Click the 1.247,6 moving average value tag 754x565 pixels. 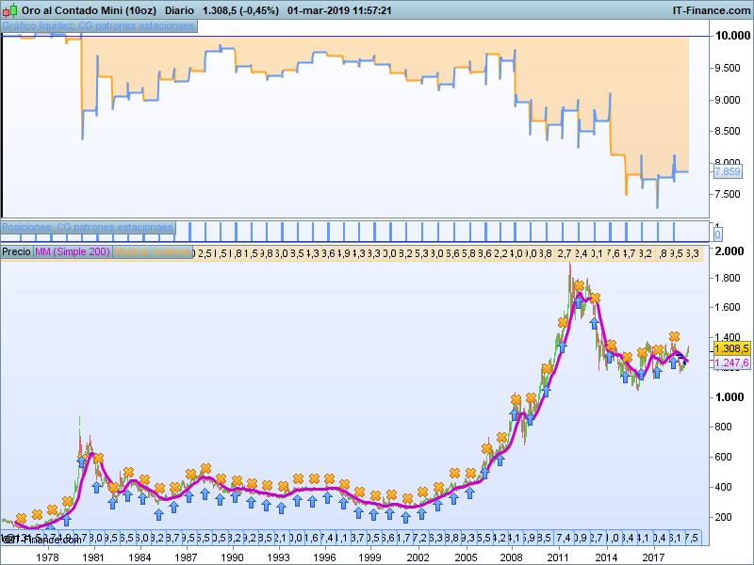tap(731, 363)
